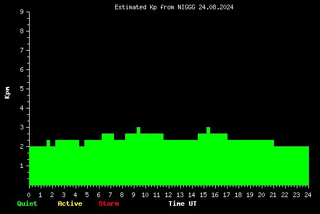Click the green Quiet legend label

pyautogui.click(x=27, y=204)
